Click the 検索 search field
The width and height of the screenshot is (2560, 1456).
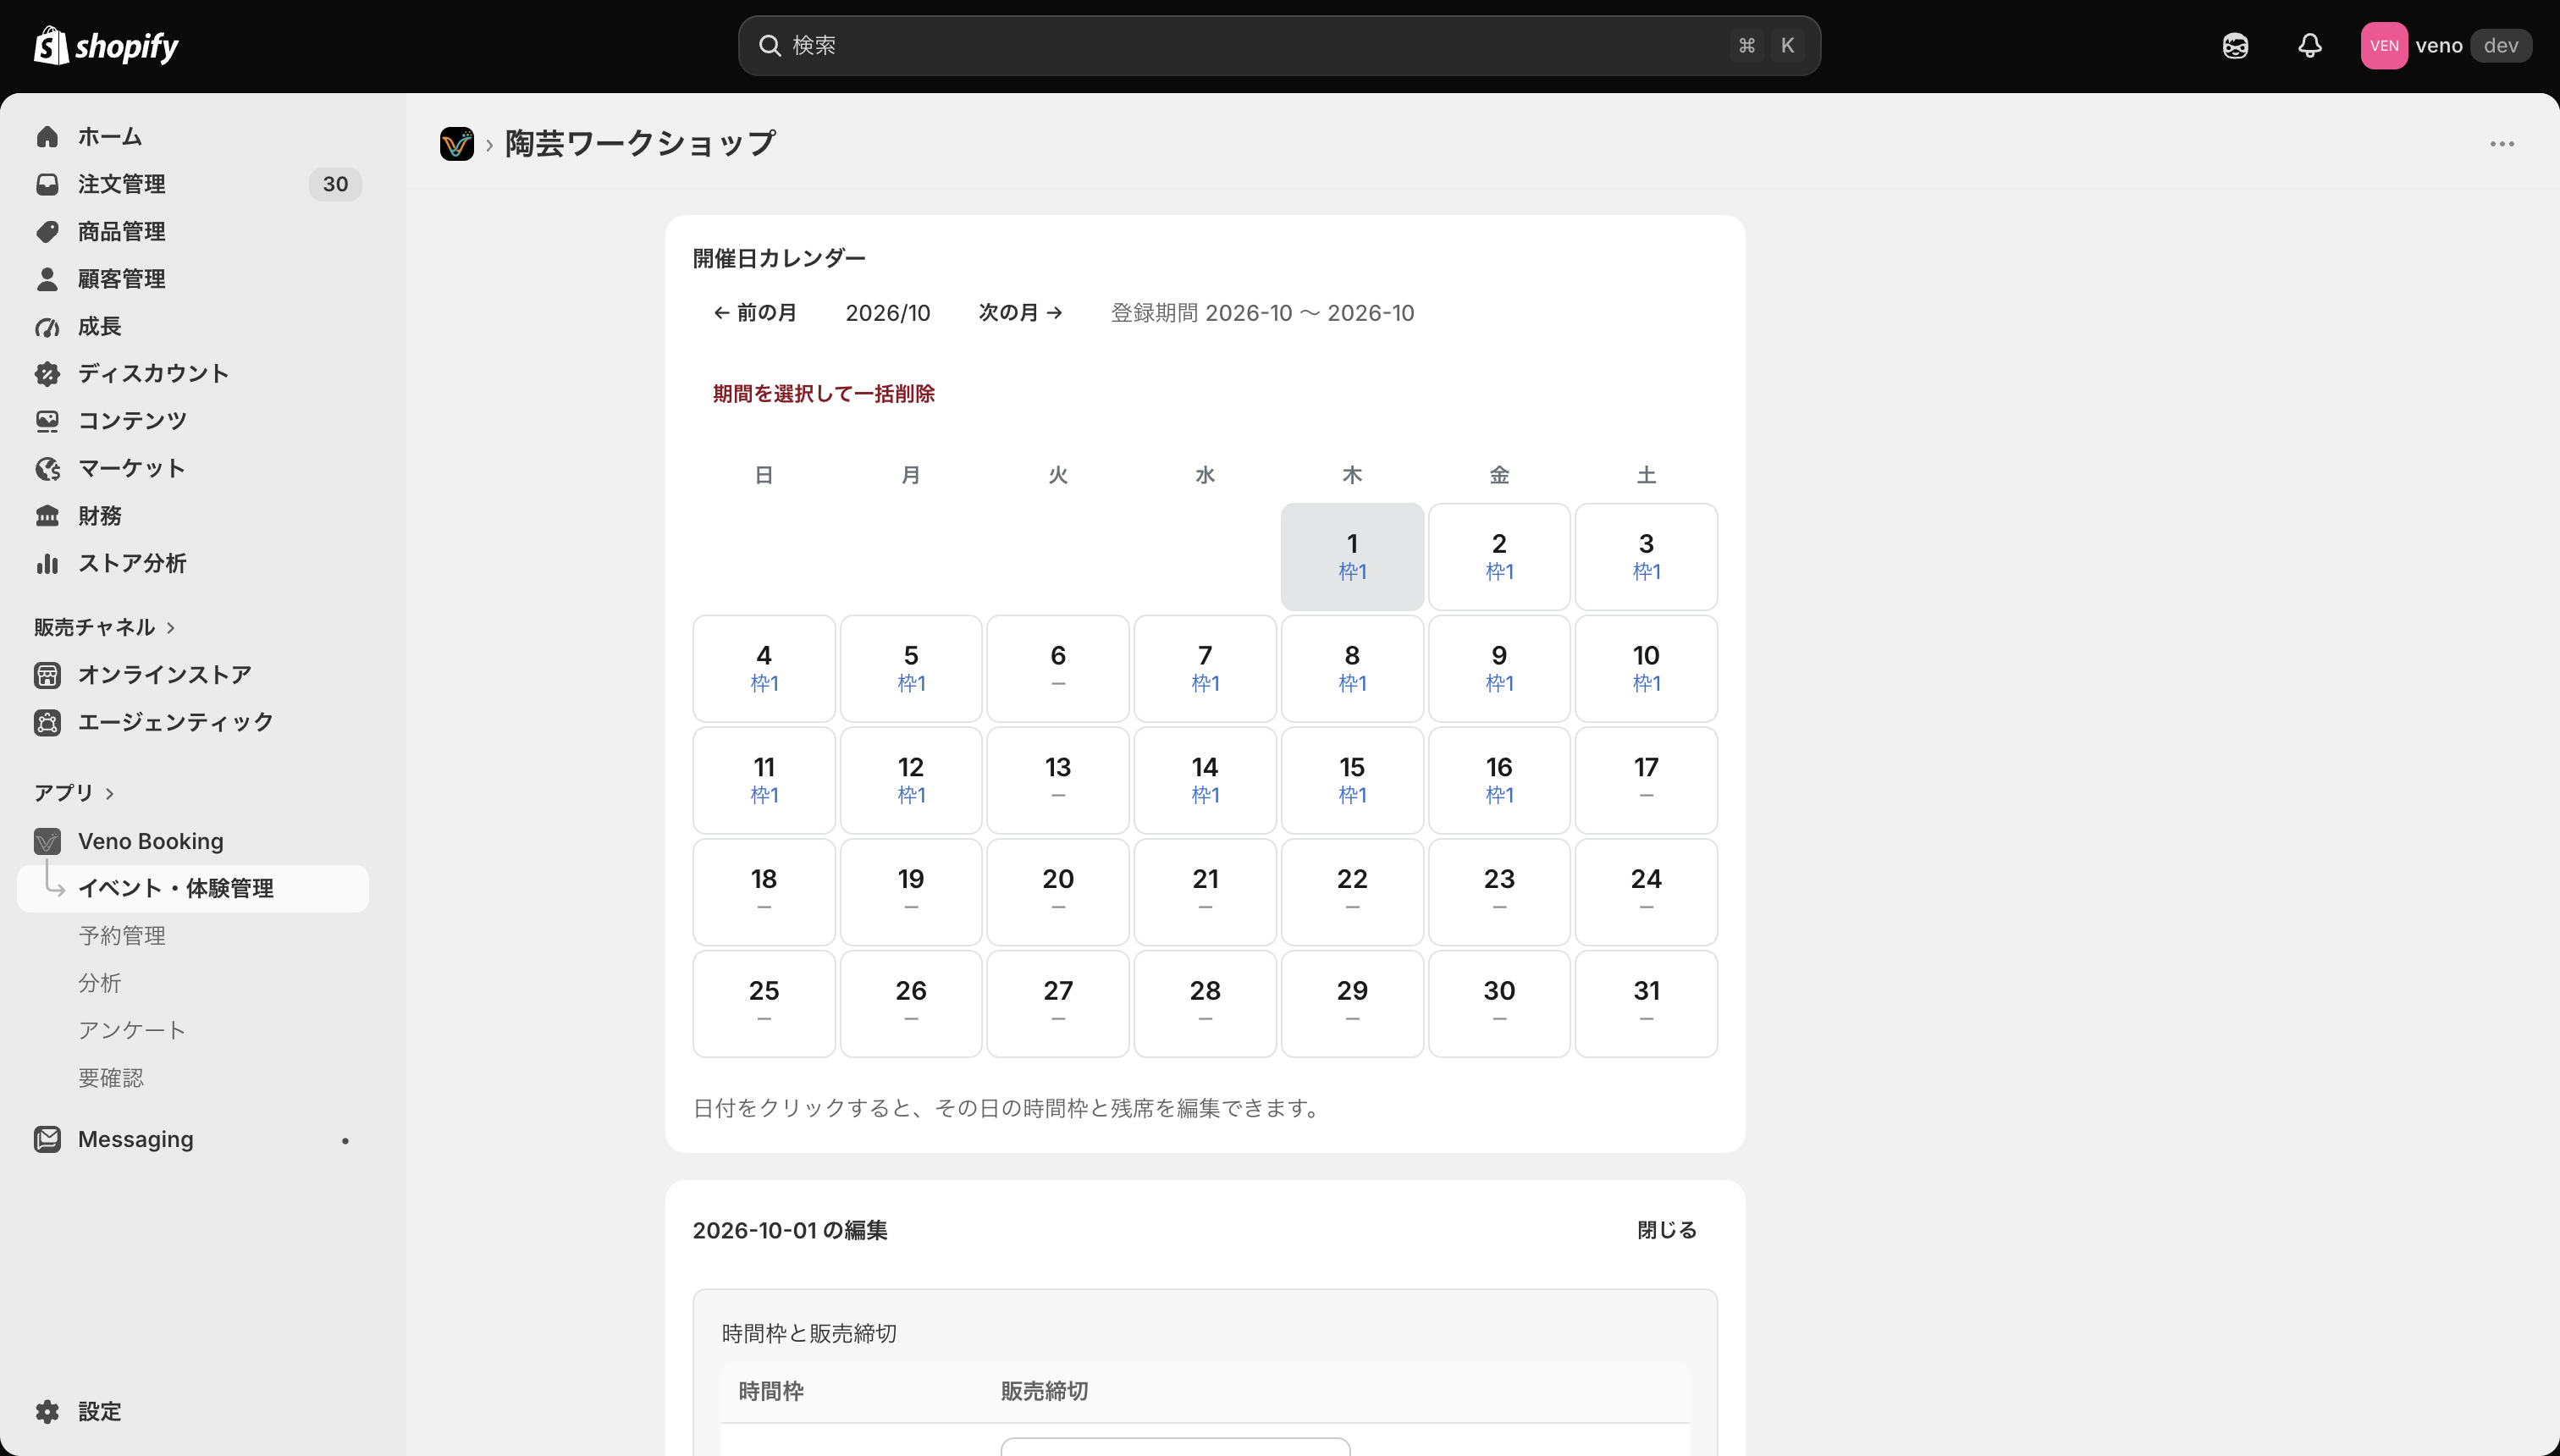click(1279, 46)
